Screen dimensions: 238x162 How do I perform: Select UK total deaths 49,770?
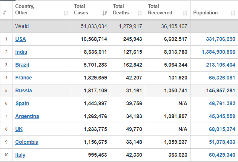click(x=134, y=129)
